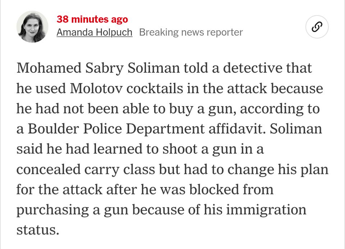Image resolution: width=345 pixels, height=249 pixels.
Task: Click the reporter's headshot photo
Action: [x=32, y=27]
